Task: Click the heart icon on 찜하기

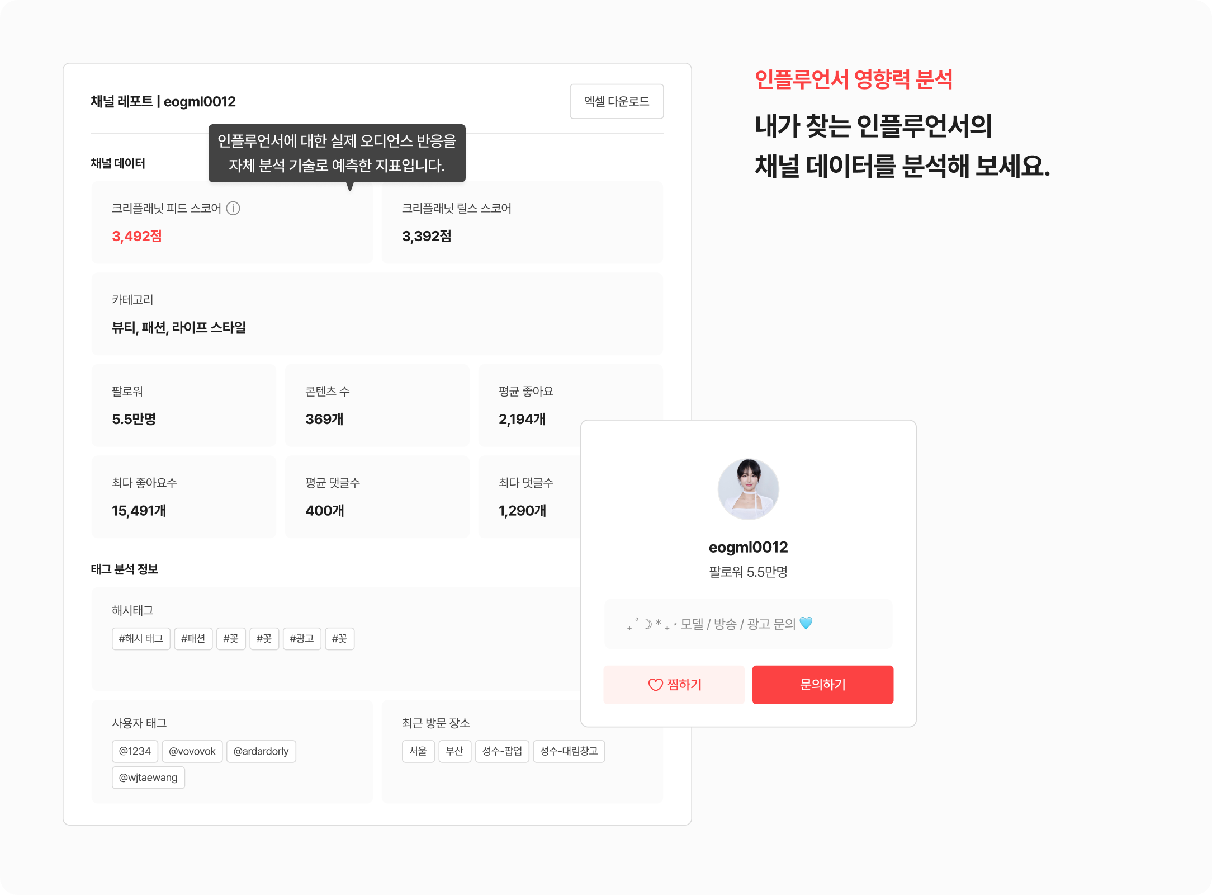Action: tap(655, 685)
